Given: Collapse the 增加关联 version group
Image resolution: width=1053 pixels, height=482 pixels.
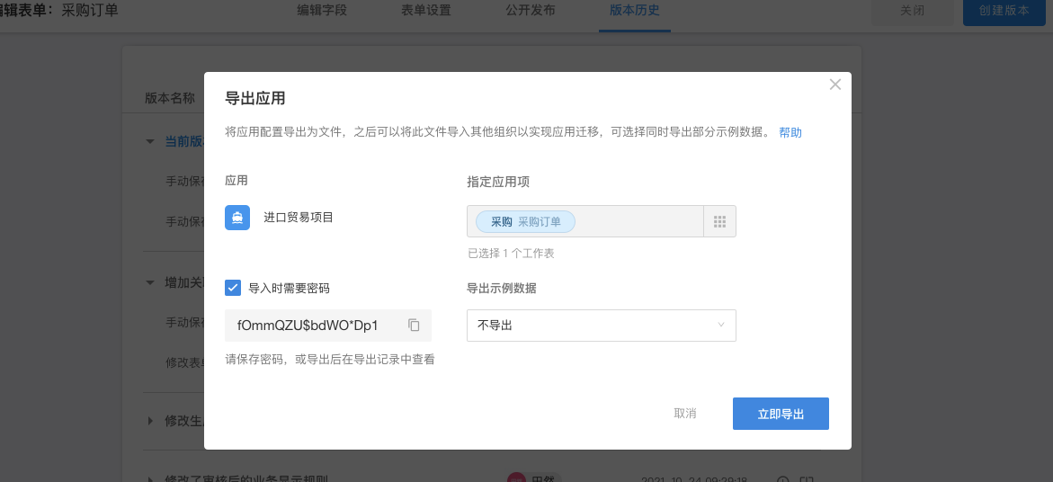Looking at the screenshot, I should (151, 282).
